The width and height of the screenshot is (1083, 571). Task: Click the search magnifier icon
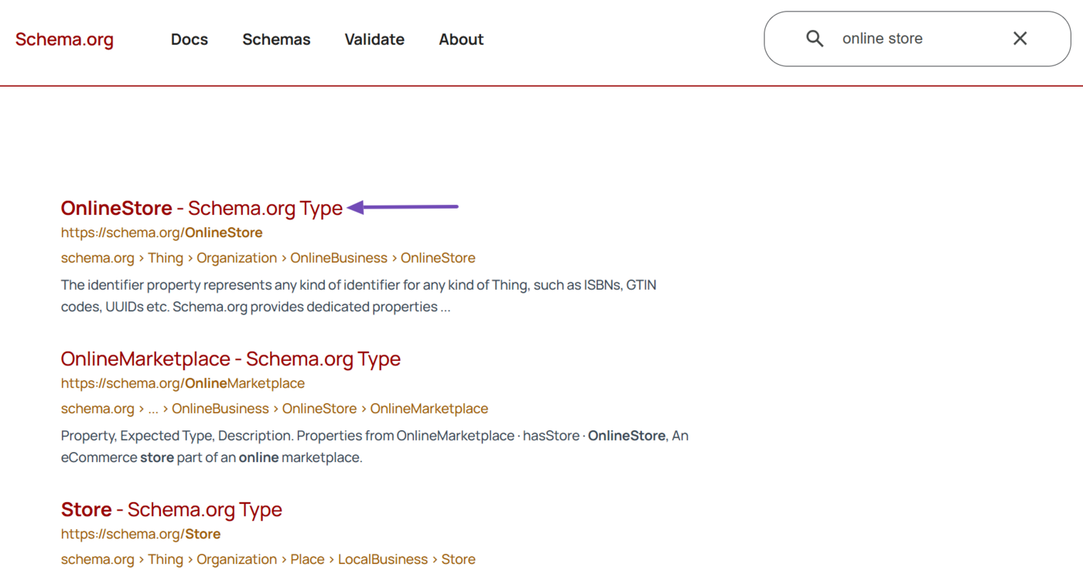point(815,39)
